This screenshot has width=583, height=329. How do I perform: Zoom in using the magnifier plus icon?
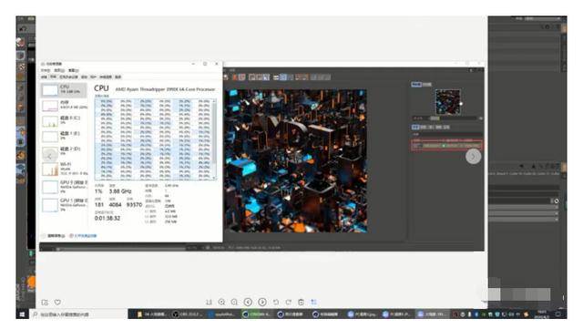tap(221, 303)
